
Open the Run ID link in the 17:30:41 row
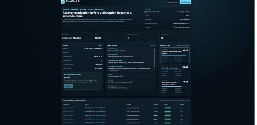coord(95,123)
